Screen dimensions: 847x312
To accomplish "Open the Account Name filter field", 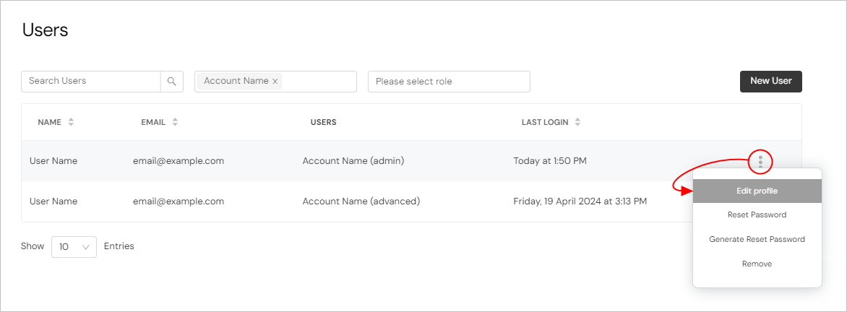I will 318,82.
